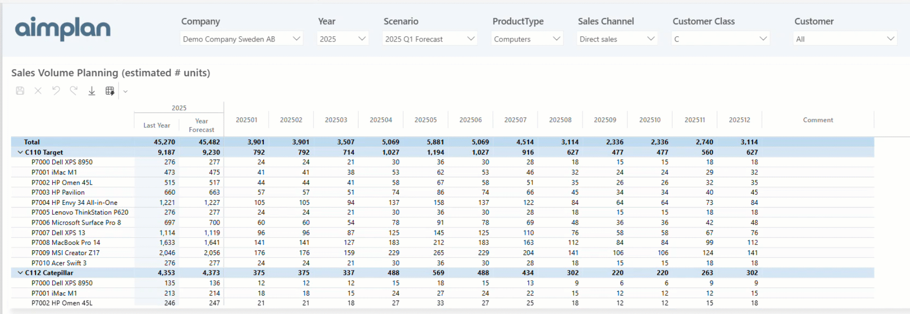Open the toolbar overflow chevron
910x314 pixels.
pos(125,91)
